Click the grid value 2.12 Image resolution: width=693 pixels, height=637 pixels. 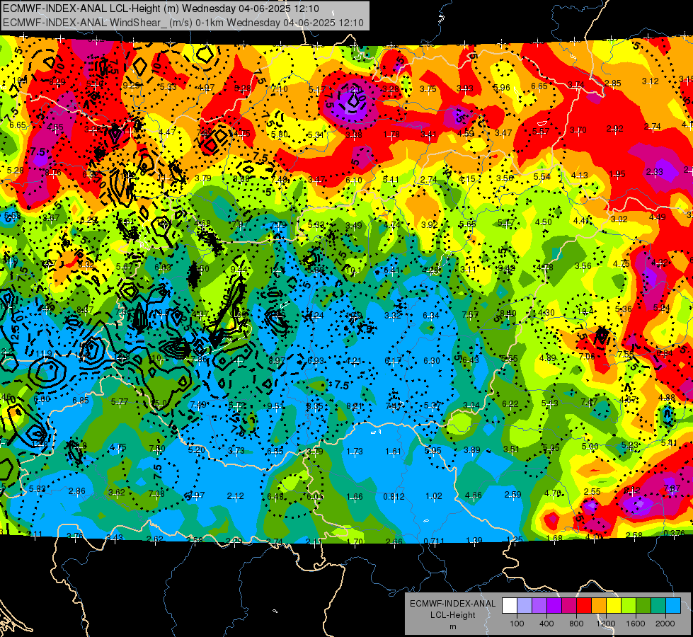click(x=236, y=496)
